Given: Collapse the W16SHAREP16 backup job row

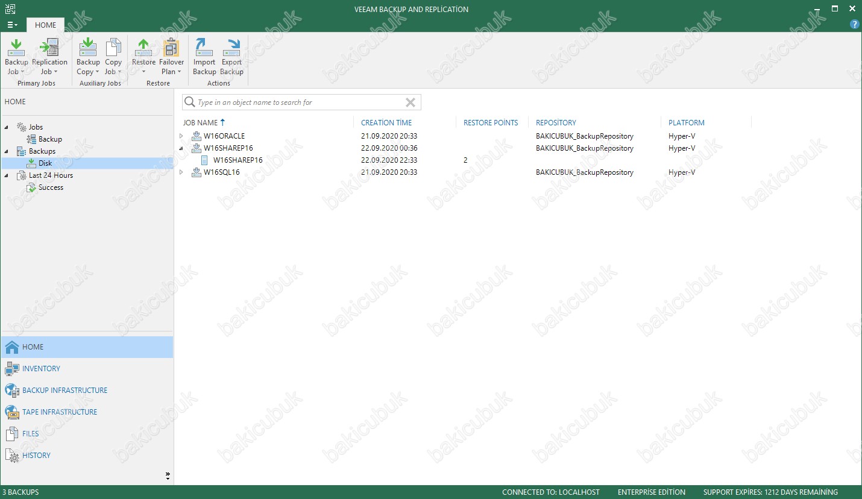Looking at the screenshot, I should coord(181,148).
